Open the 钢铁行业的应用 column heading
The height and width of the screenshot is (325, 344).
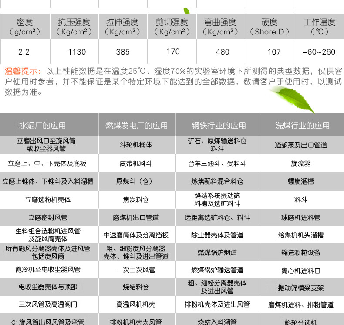pyautogui.click(x=219, y=126)
